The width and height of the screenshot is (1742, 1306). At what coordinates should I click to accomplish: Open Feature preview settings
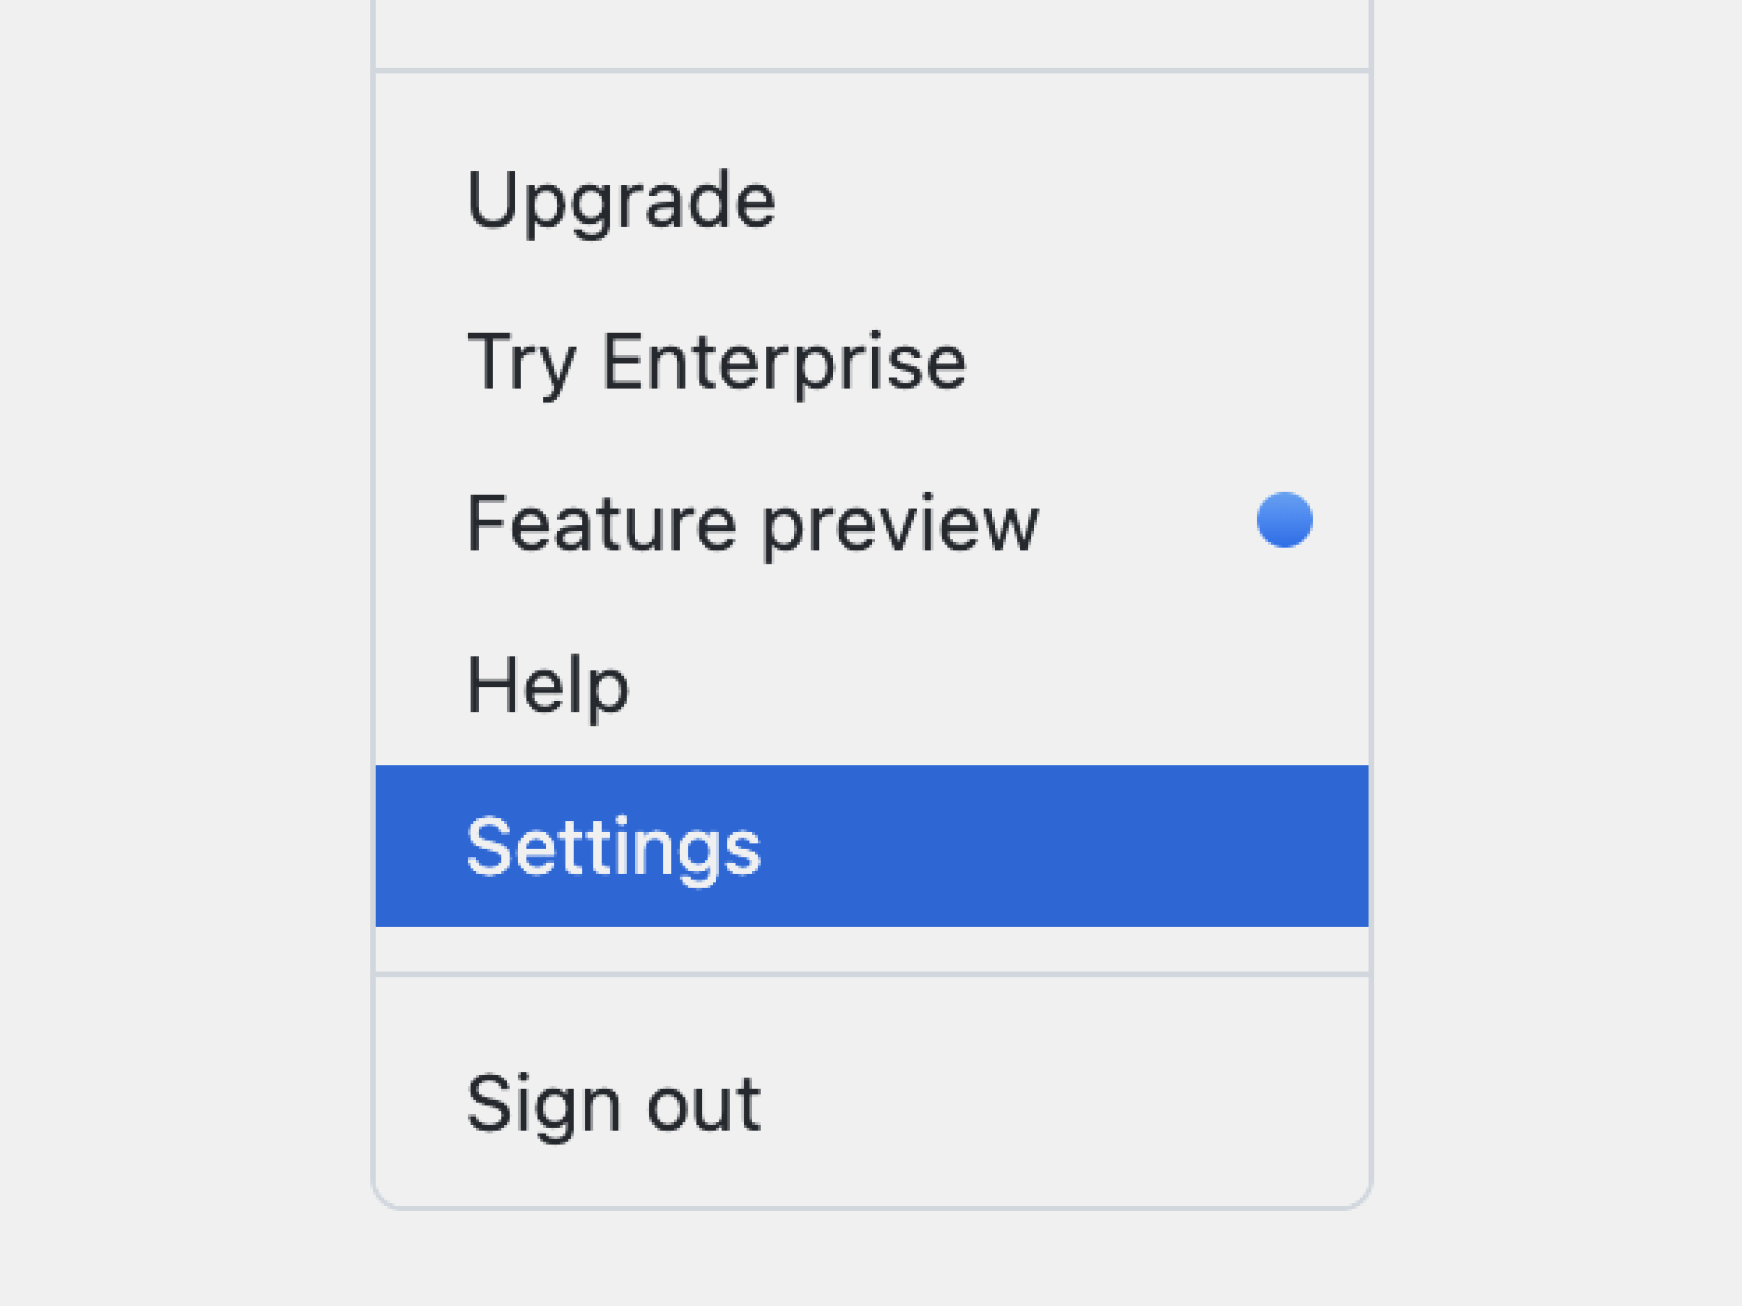(x=871, y=522)
